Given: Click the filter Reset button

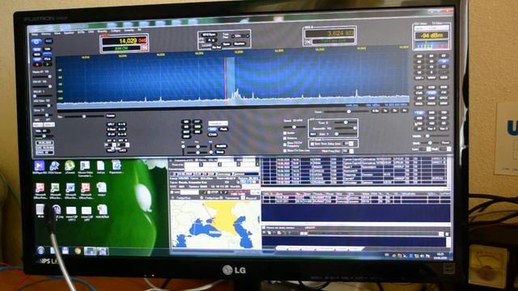Looking at the screenshot, I should tap(445, 142).
